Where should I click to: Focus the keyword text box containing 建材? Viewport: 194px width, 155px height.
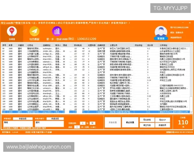point(49,124)
